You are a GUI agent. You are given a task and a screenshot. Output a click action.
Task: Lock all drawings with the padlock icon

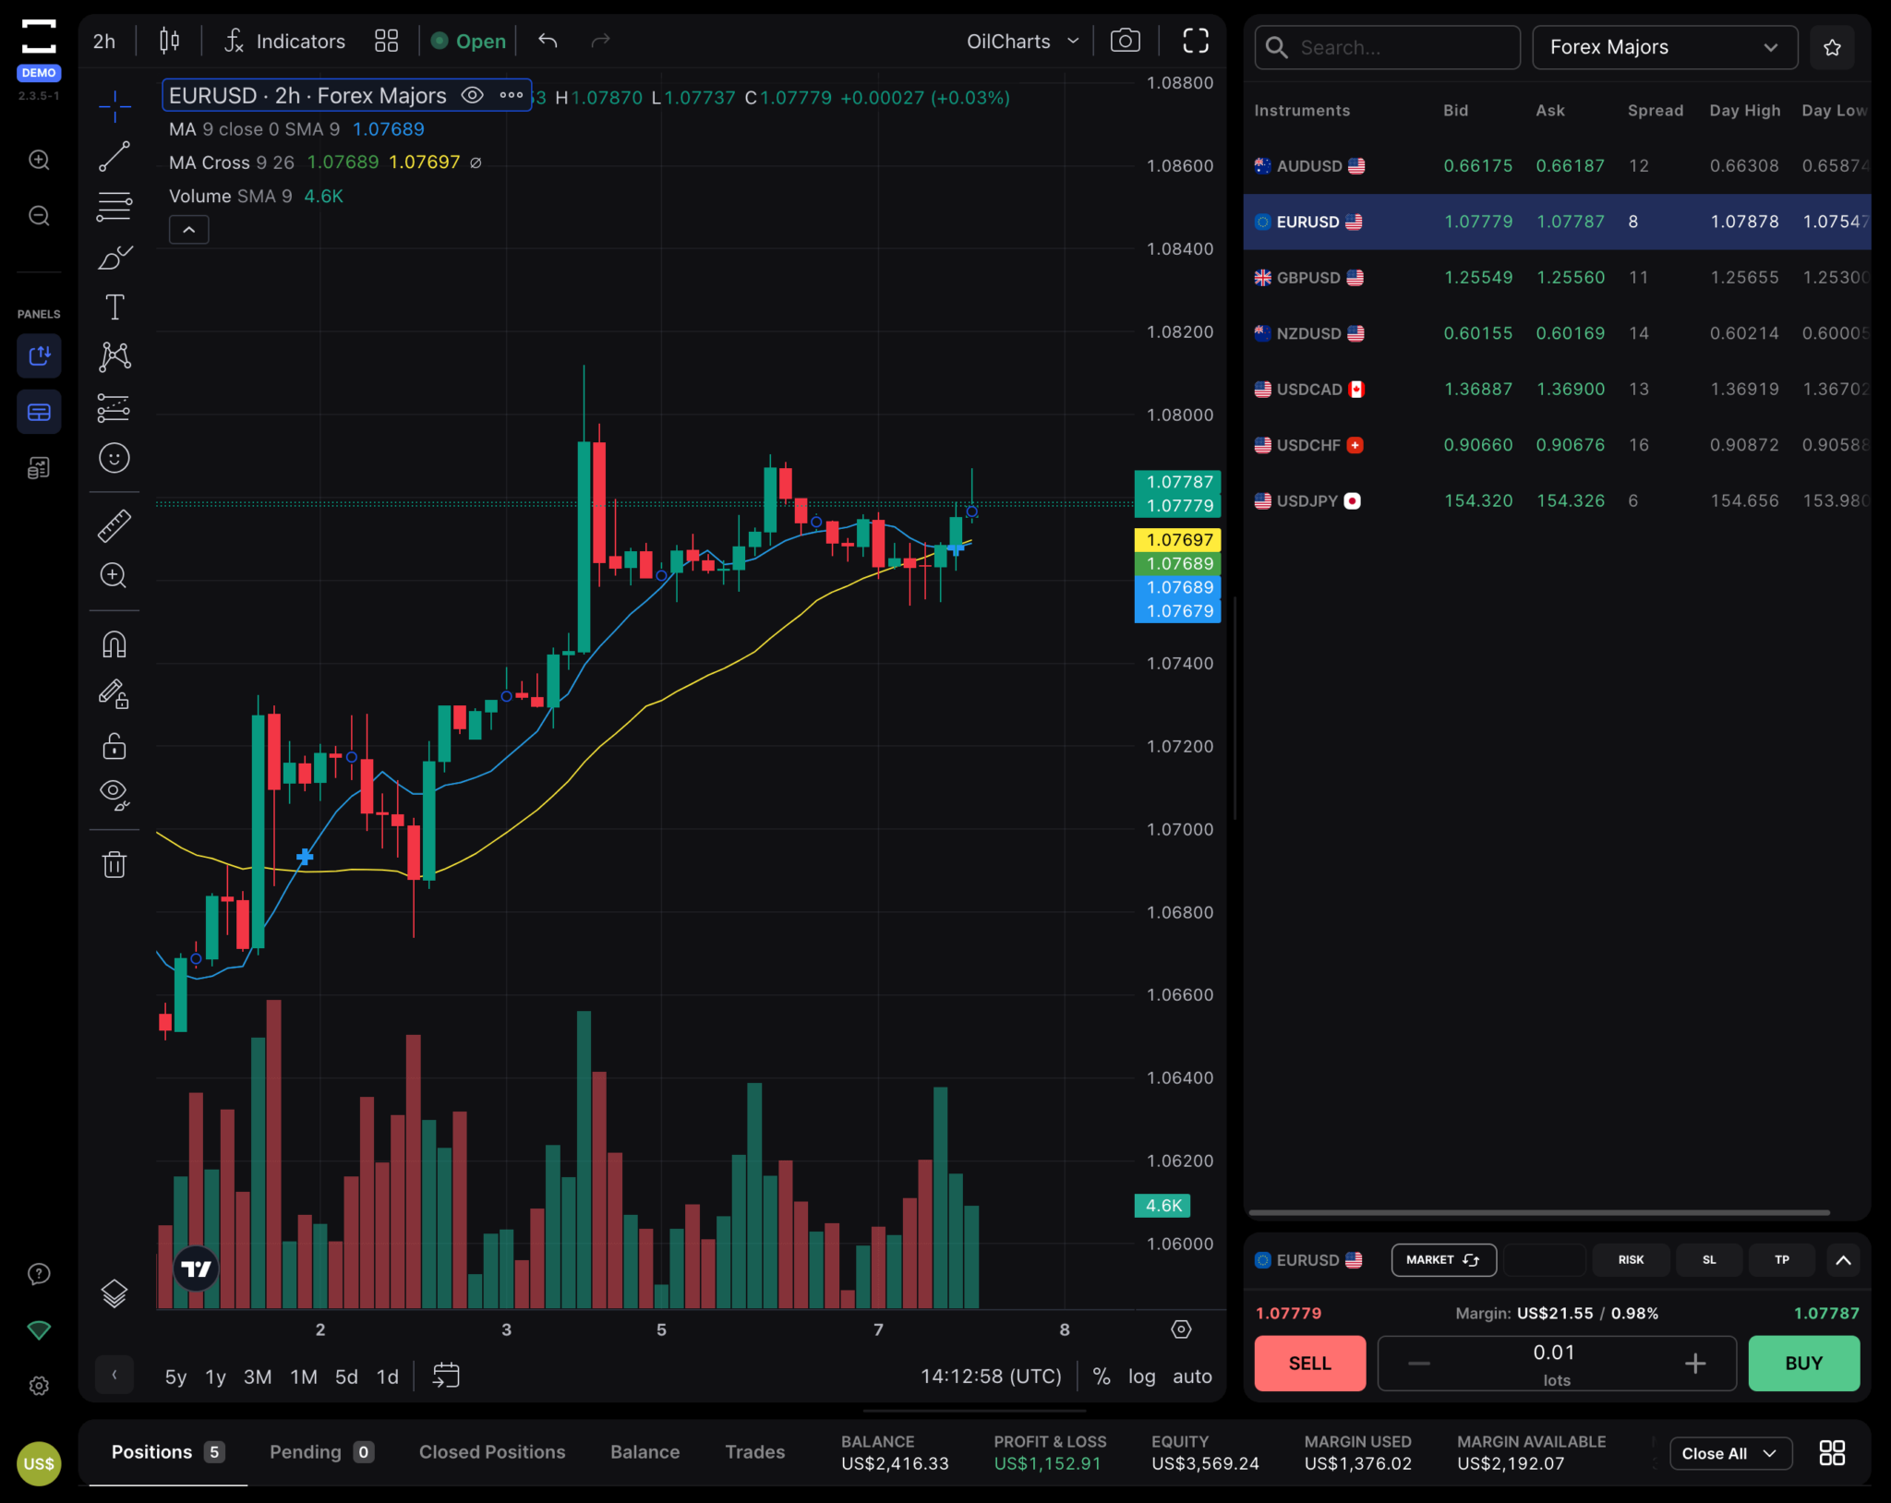(x=114, y=746)
